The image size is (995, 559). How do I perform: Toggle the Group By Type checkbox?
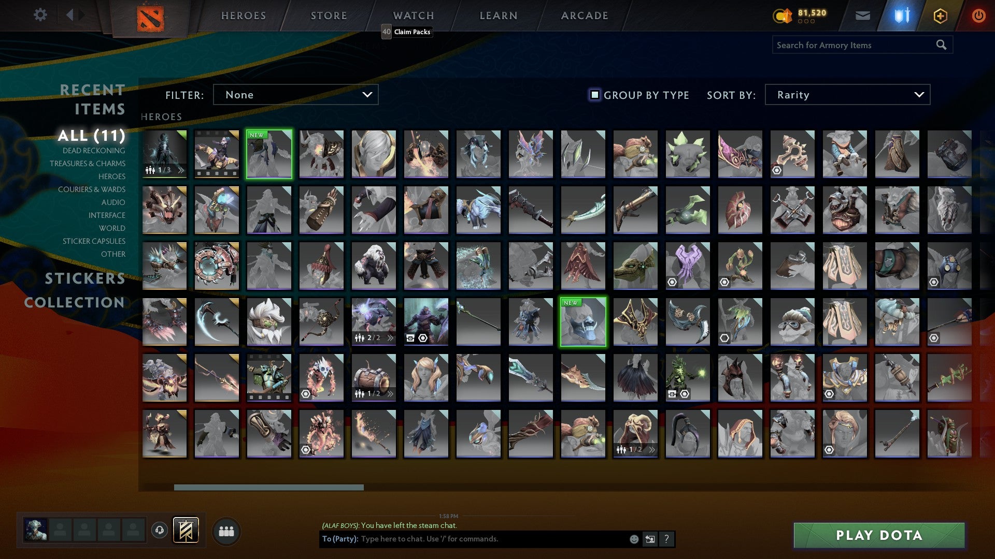595,95
